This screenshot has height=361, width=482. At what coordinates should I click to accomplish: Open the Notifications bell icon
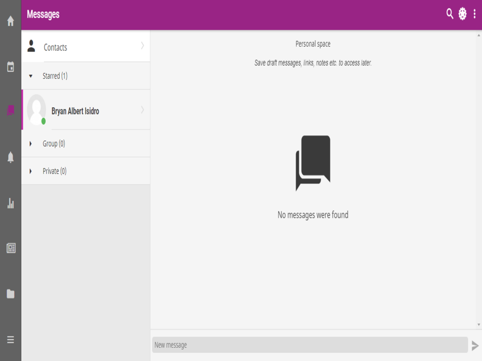(x=11, y=157)
